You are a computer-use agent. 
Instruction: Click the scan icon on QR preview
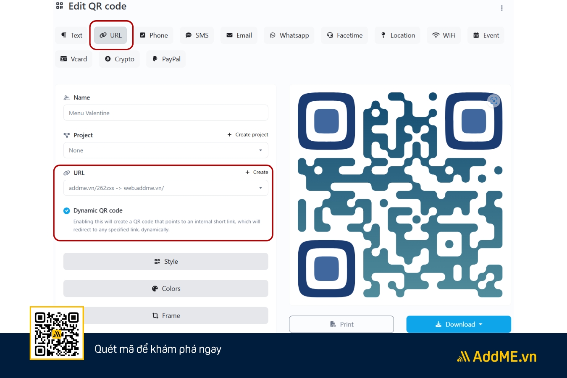[494, 101]
